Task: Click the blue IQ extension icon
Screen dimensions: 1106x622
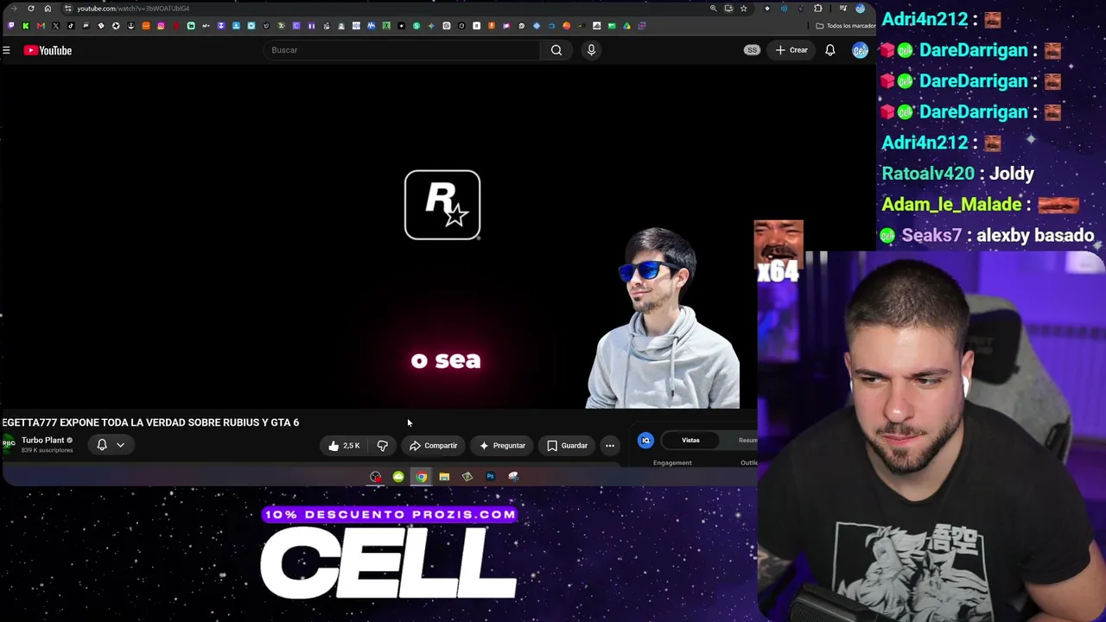Action: click(x=645, y=441)
